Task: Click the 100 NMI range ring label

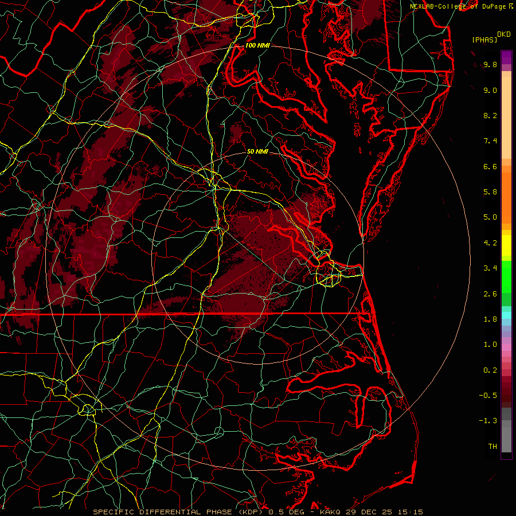Action: tap(257, 45)
